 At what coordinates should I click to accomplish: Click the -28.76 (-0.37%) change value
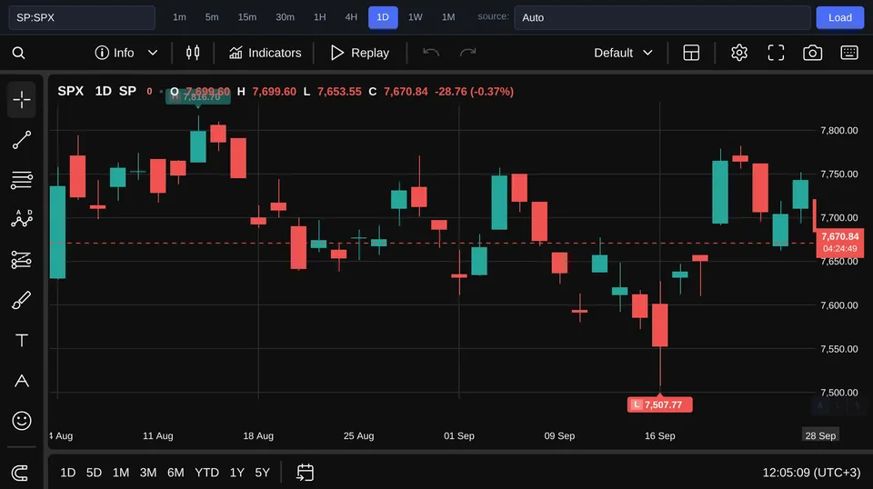(x=474, y=91)
